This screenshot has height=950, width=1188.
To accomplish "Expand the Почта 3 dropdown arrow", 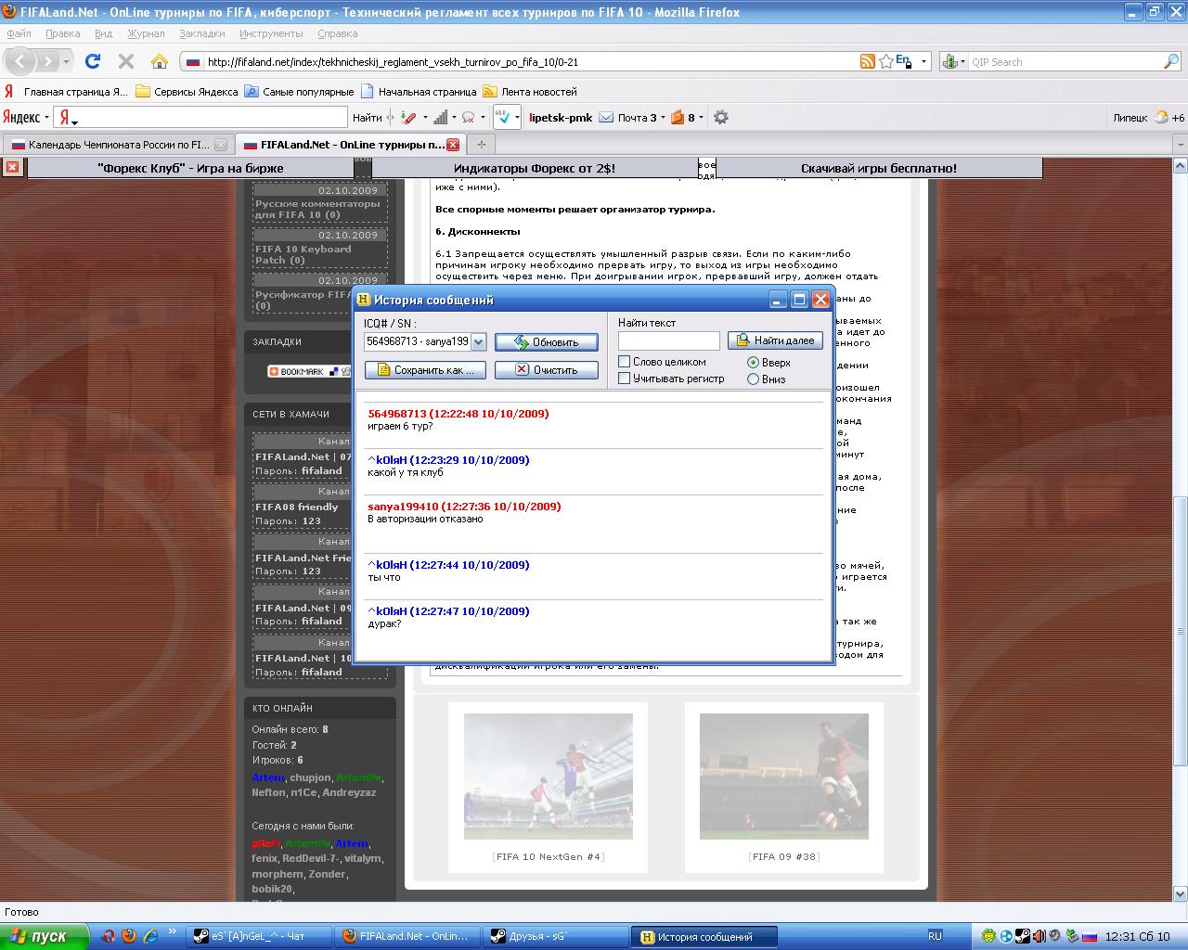I will (663, 118).
